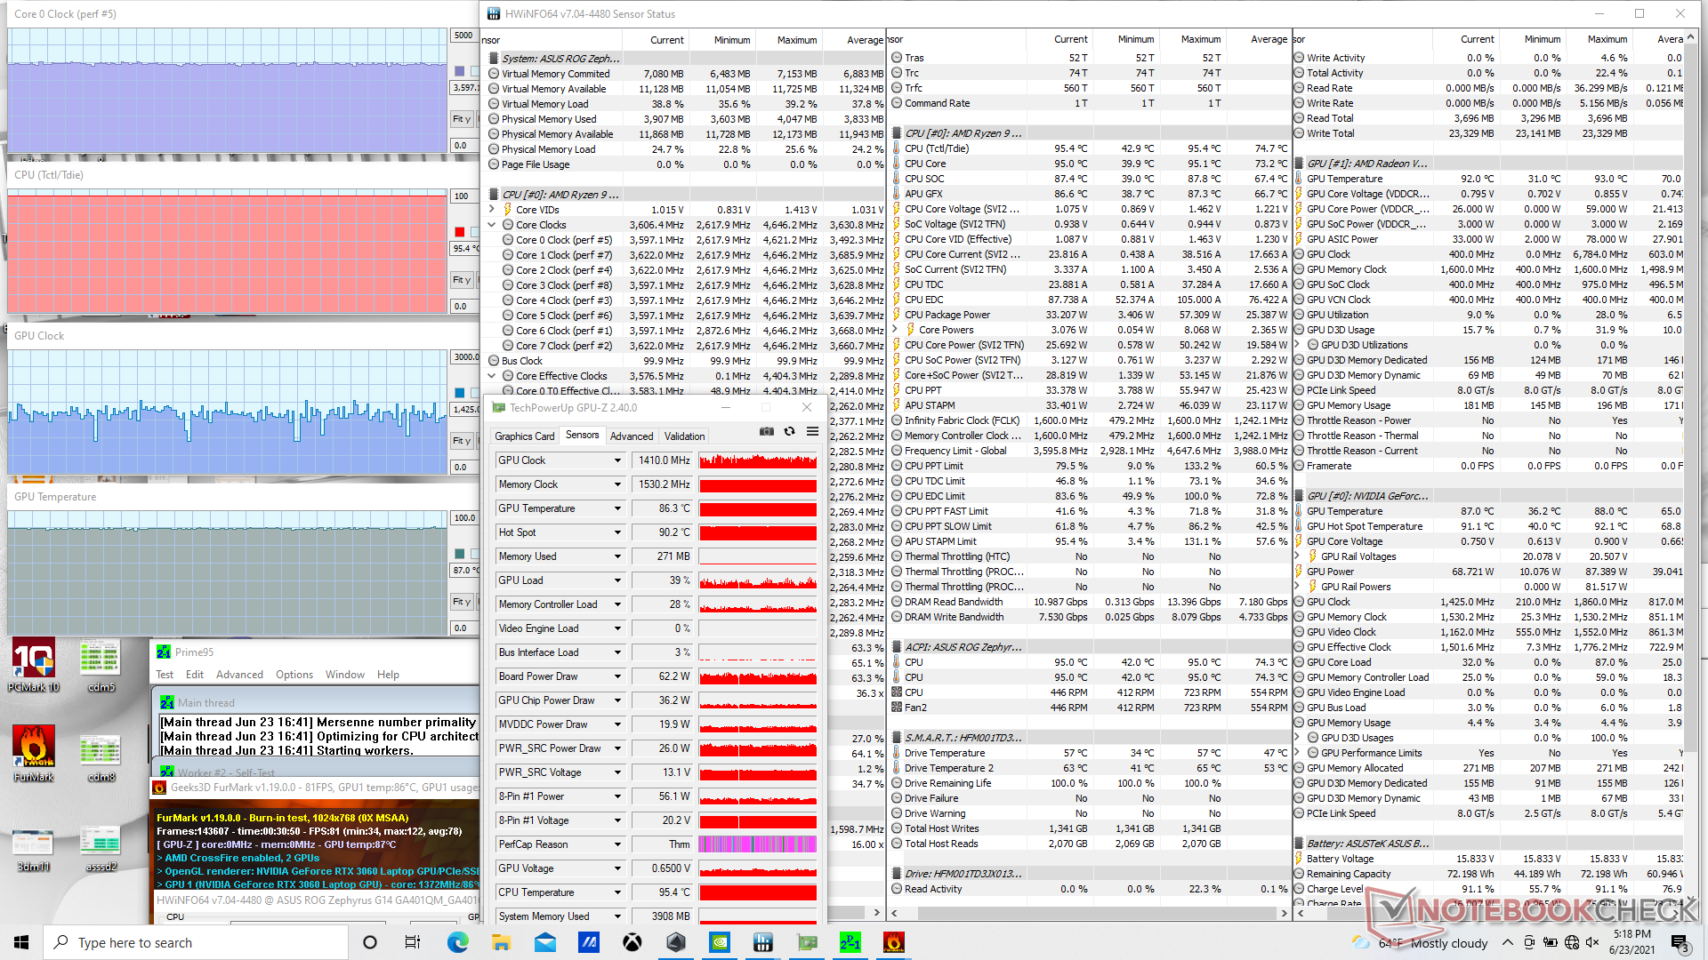Switch to Advanced tab in GPU-Z
The image size is (1708, 960).
(x=632, y=436)
